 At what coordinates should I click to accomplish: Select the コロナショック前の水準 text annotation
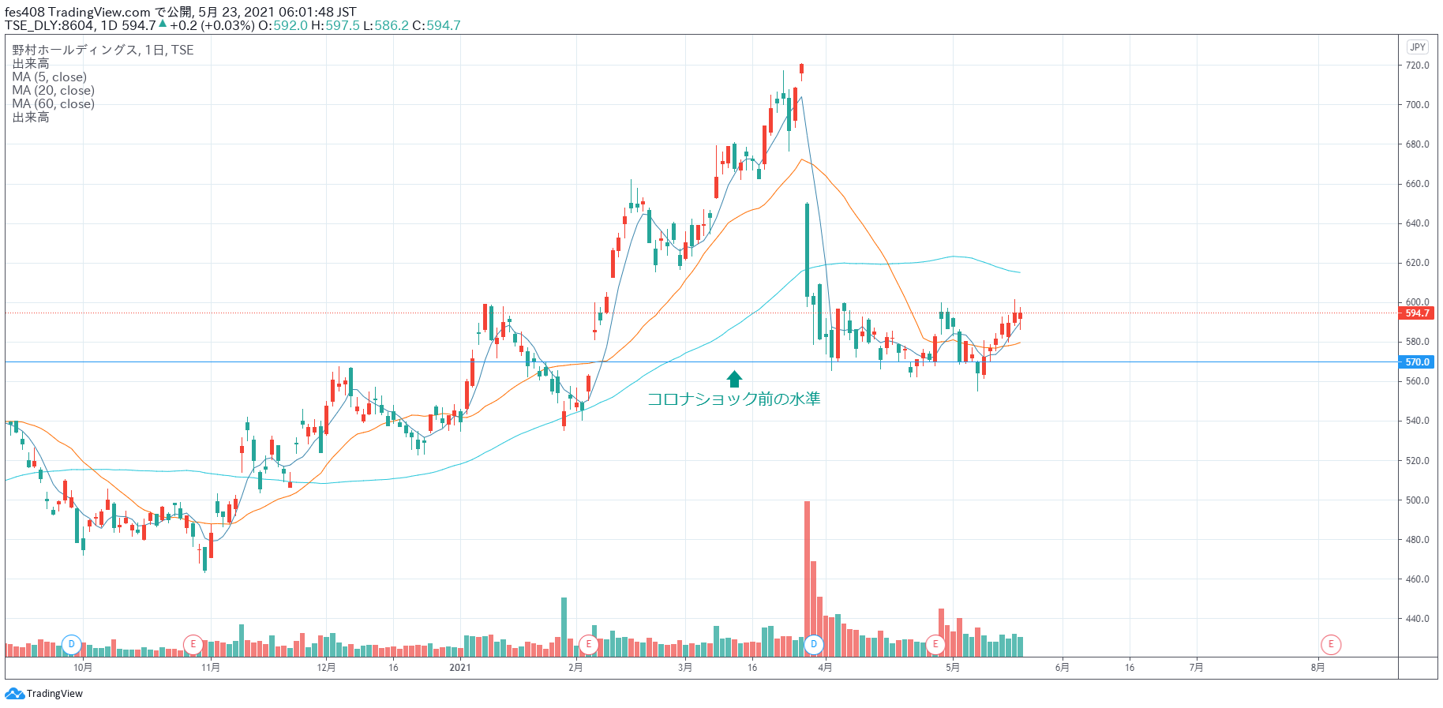click(733, 399)
